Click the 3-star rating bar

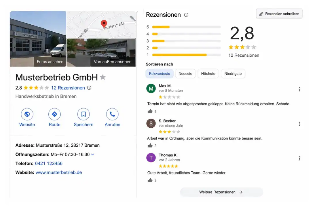coord(186,41)
